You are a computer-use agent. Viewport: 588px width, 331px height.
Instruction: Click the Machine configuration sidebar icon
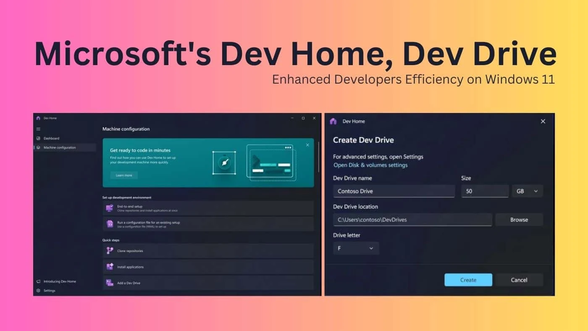click(38, 147)
